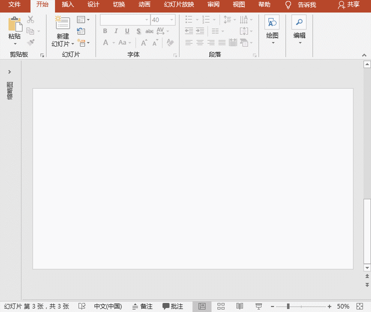
Task: Toggle Strikethrough formatting
Action: pos(149,31)
